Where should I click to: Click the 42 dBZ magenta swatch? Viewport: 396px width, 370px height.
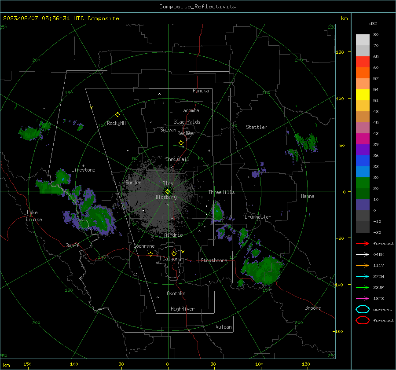(363, 139)
